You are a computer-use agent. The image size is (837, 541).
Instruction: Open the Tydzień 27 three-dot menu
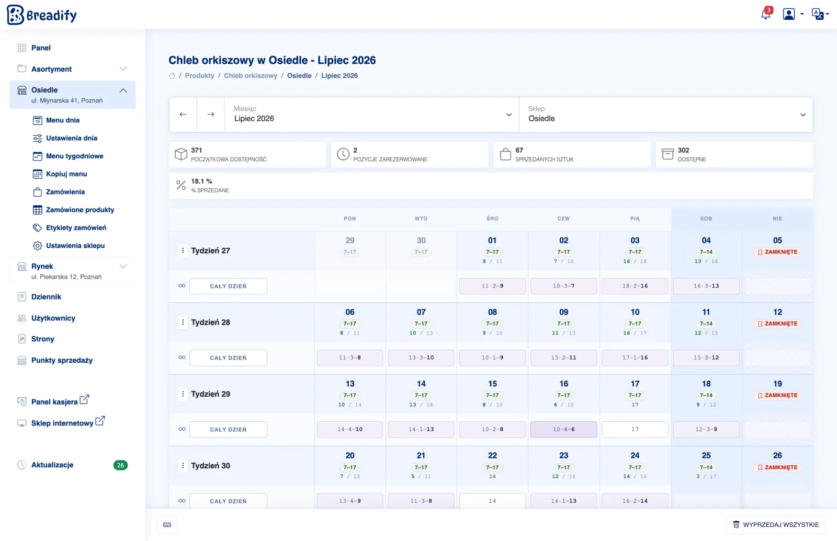(183, 251)
